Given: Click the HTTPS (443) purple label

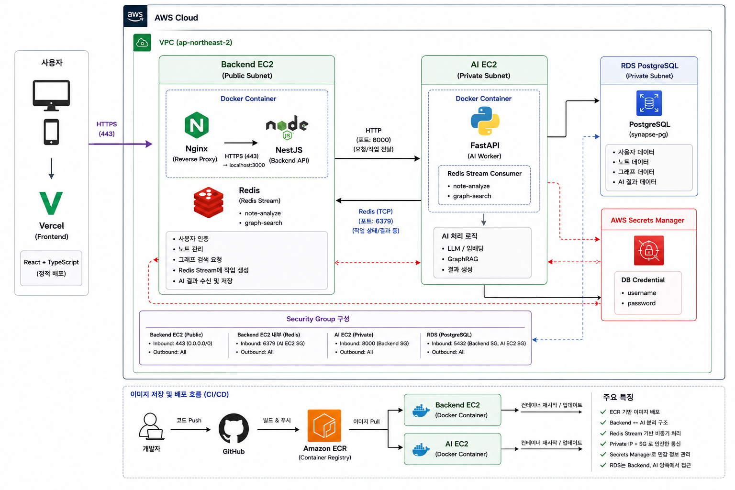Looking at the screenshot, I should pyautogui.click(x=107, y=129).
